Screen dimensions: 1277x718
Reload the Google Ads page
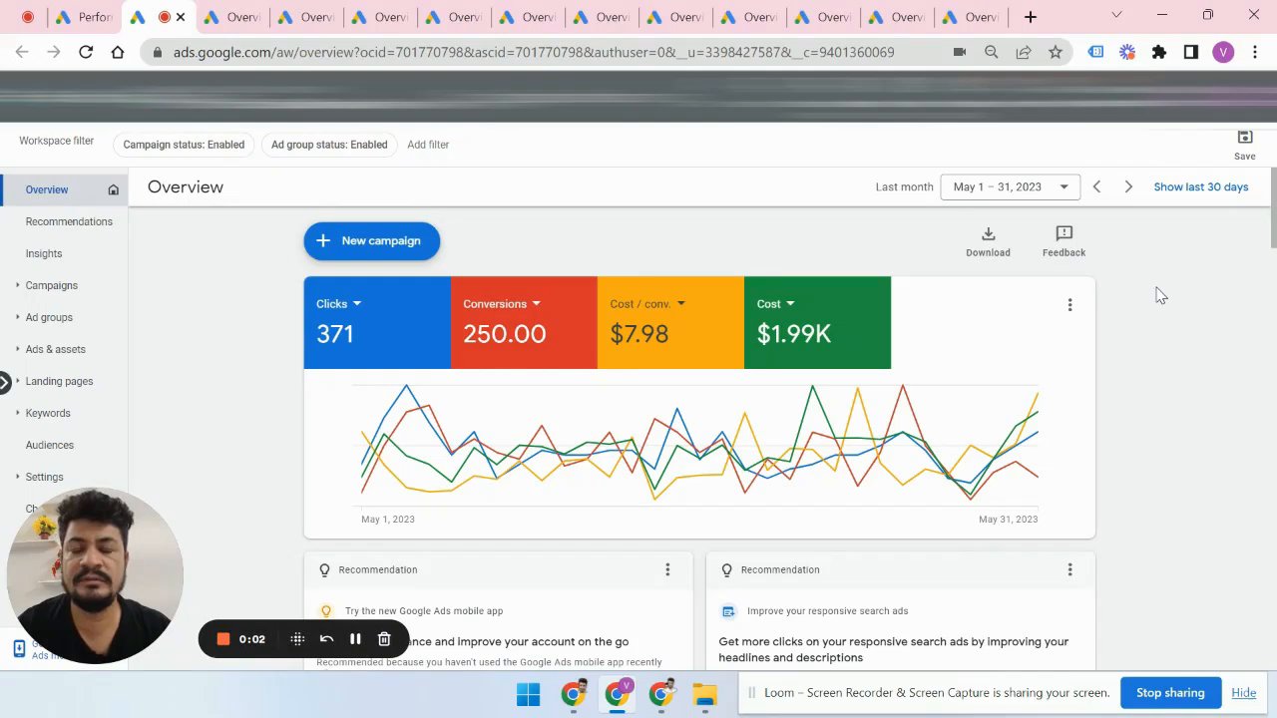click(x=86, y=52)
